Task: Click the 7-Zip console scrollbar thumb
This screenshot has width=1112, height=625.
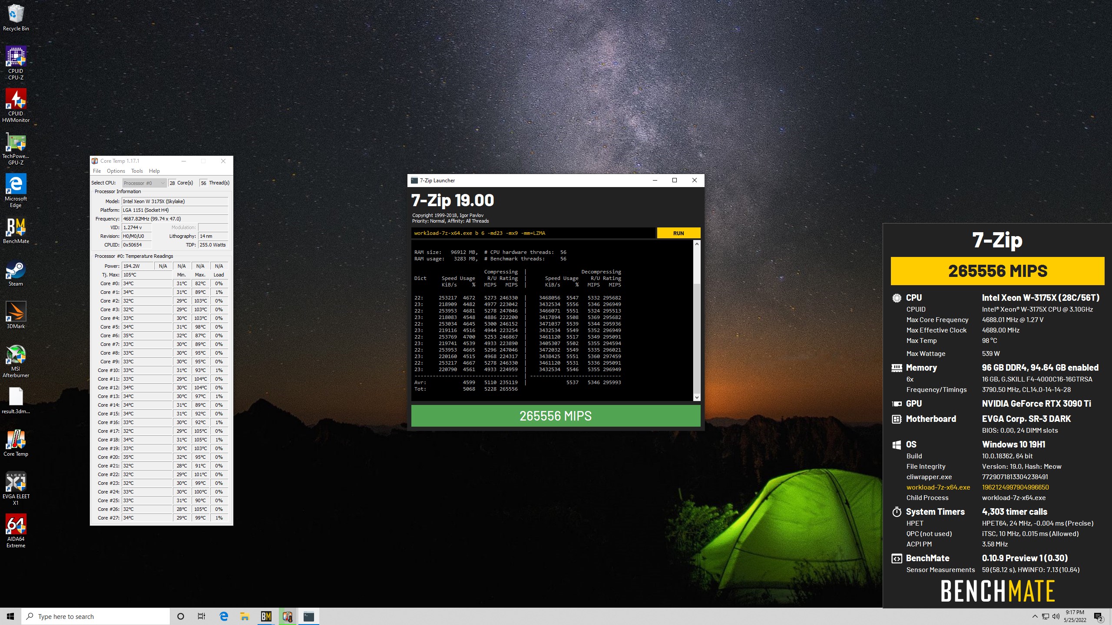Action: [x=697, y=338]
